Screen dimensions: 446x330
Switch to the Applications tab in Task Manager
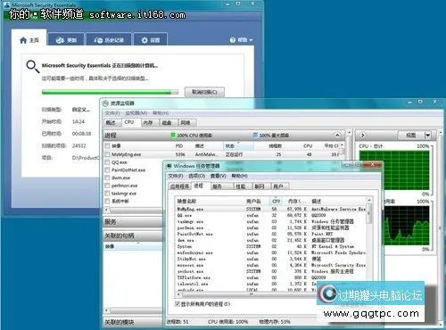click(x=179, y=186)
